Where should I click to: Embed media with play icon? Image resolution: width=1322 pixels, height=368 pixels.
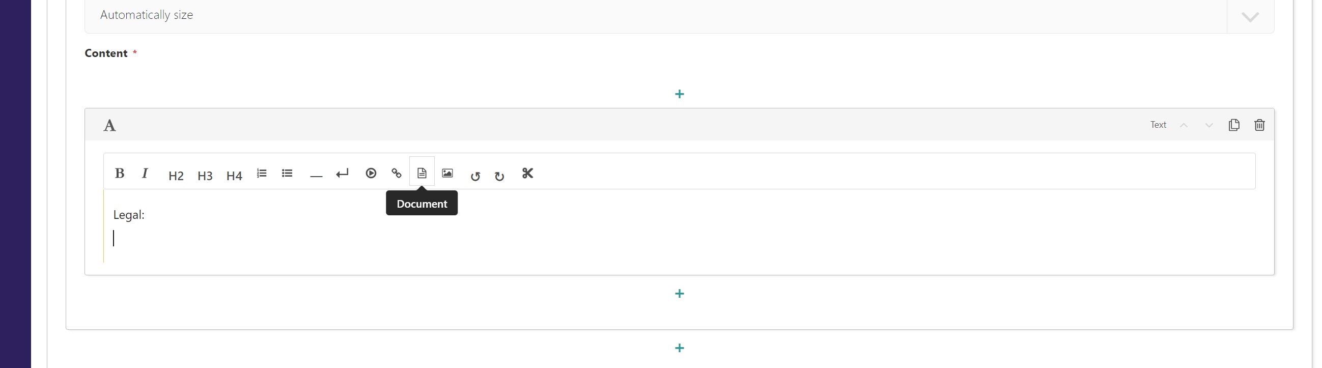coord(371,174)
